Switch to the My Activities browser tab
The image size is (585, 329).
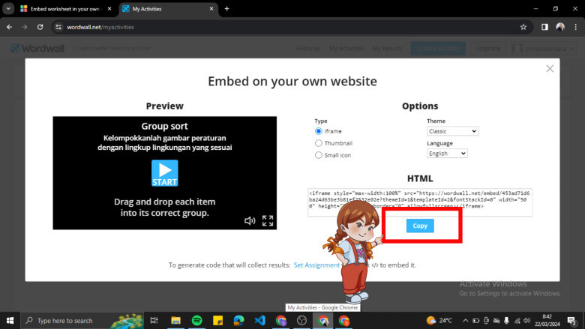click(168, 8)
